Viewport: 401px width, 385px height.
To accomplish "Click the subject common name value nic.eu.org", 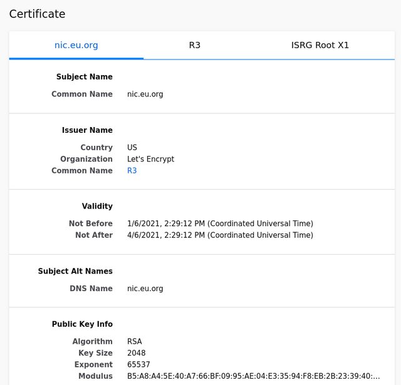I will [145, 95].
